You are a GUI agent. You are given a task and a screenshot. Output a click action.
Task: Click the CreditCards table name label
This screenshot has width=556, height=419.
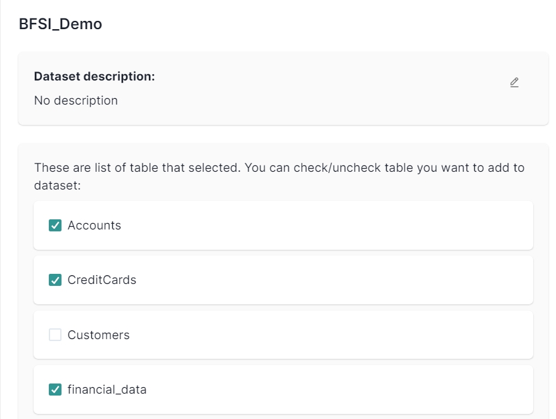tap(101, 280)
